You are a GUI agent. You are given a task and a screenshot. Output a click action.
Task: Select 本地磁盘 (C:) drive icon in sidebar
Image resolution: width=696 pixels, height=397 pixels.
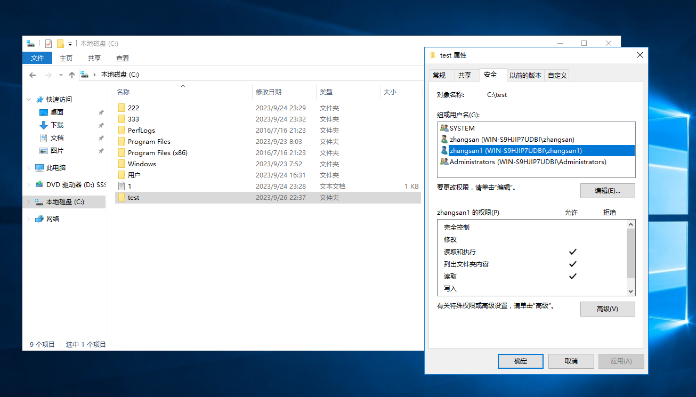[39, 202]
